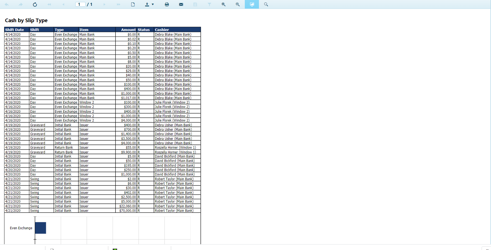This screenshot has width=491, height=250.
Task: Zoom out with the magnifier minus icon
Action: coord(238,4)
